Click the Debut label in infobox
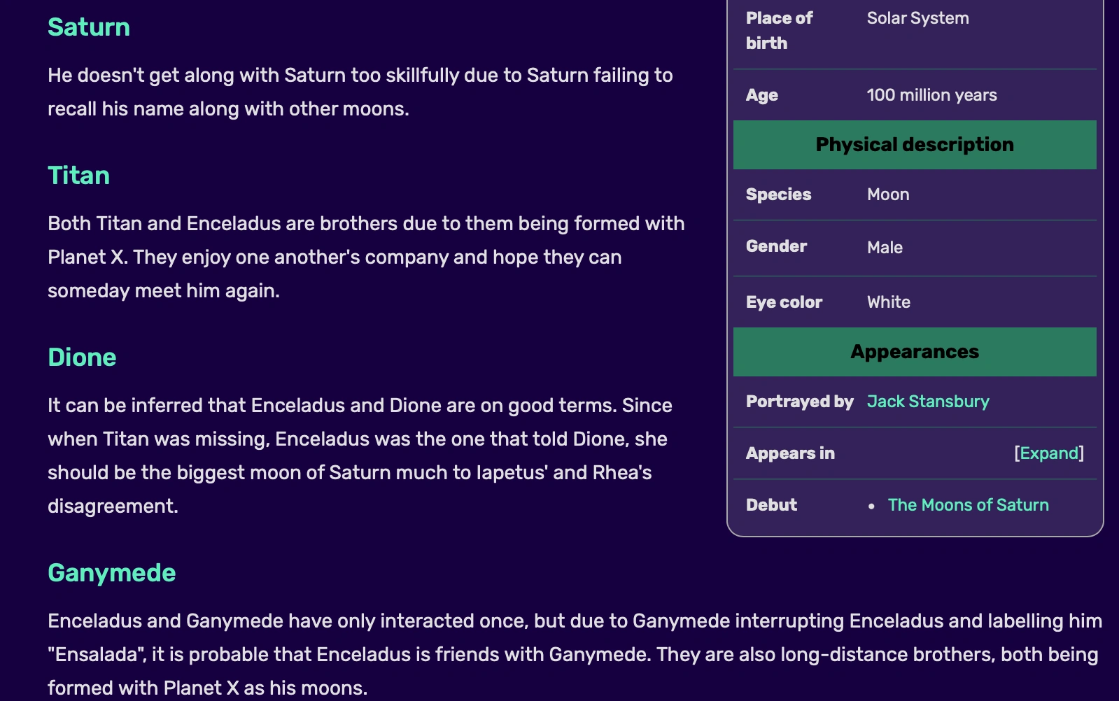 pos(771,505)
